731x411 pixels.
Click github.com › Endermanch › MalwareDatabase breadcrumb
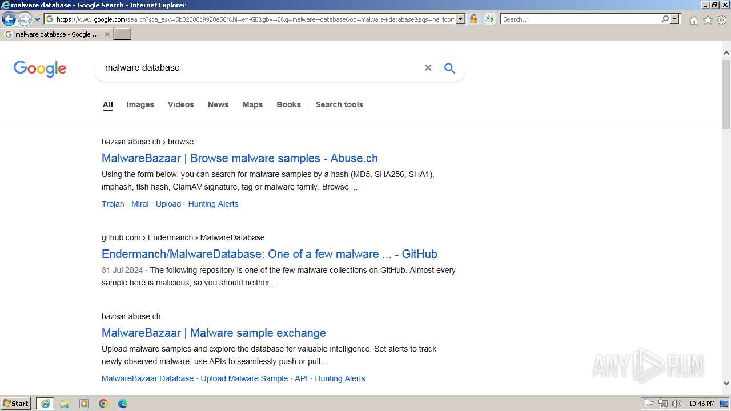coord(183,237)
